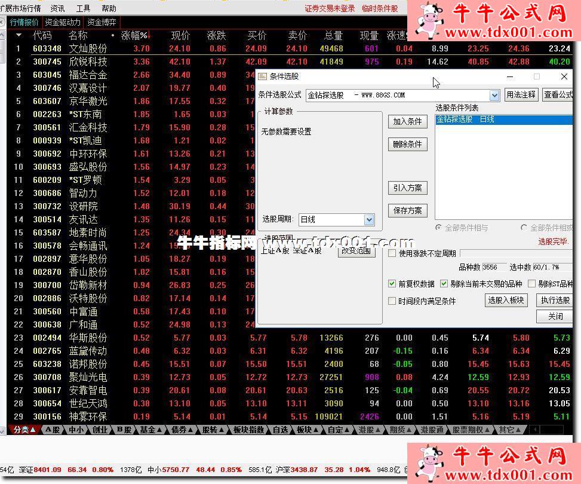This screenshot has height=484, width=581.
Task: Toggle the 前复权数据 checkbox
Action: pos(392,284)
